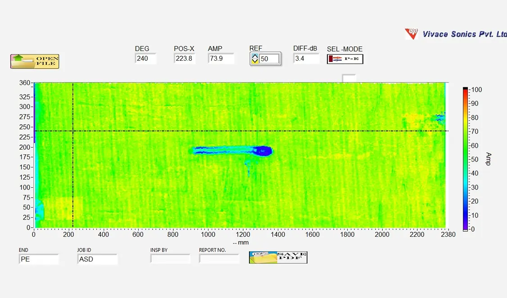This screenshot has width=507, height=298.
Task: Click the DIFF-dB field showing 3.4
Action: [x=306, y=59]
